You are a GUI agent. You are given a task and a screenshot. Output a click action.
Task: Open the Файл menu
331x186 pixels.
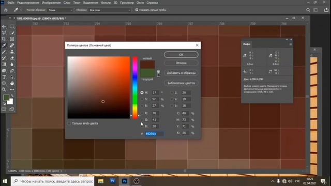11,3
